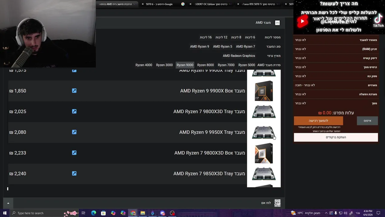This screenshot has width=385, height=217.
Task: Select the מארזים row in summary panel
Action: tap(336, 85)
